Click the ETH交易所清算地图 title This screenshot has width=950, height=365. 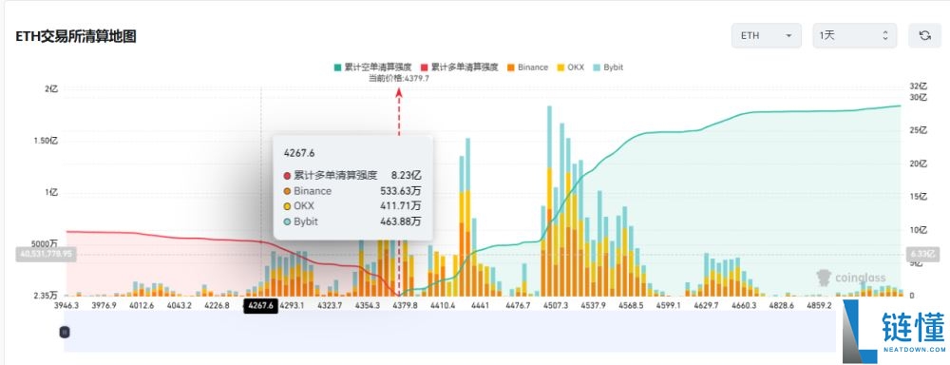[76, 36]
